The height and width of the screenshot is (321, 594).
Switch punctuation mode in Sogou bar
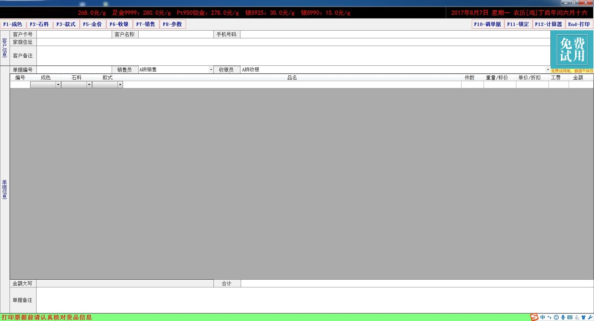549,317
